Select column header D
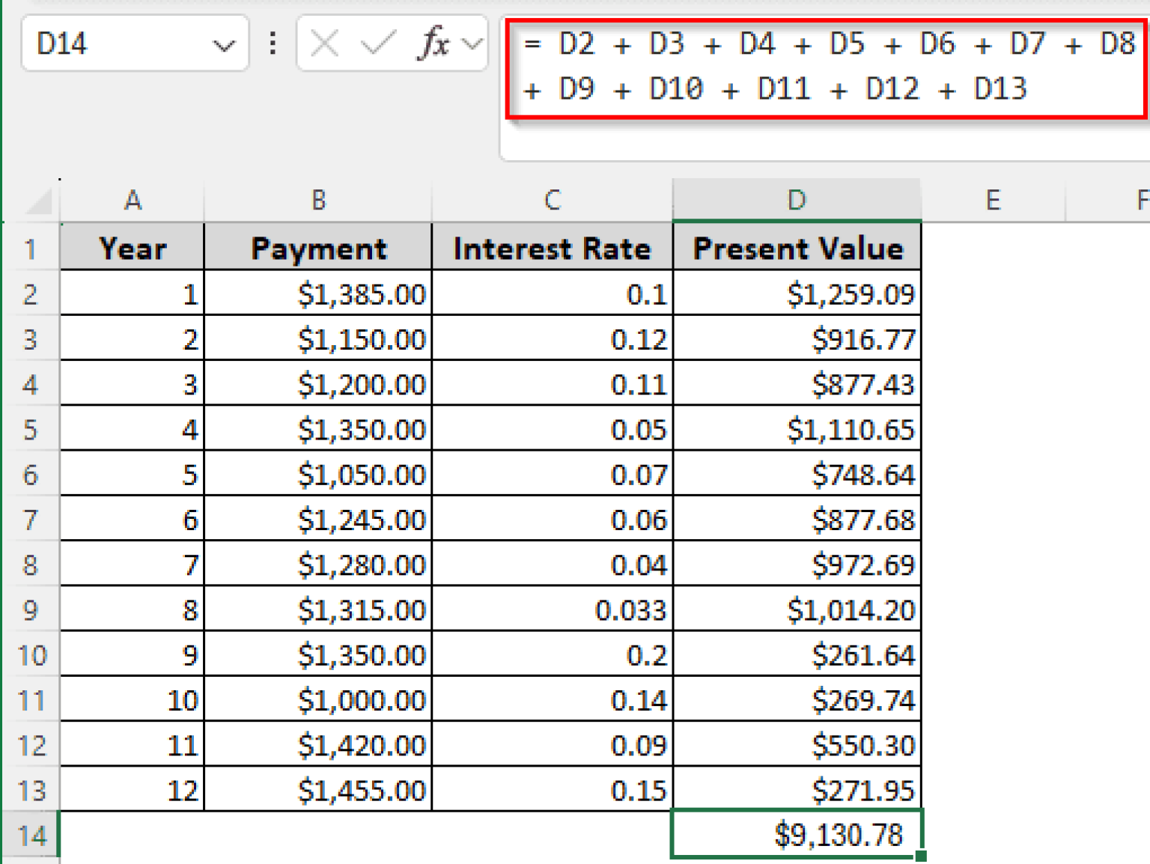 [x=796, y=200]
